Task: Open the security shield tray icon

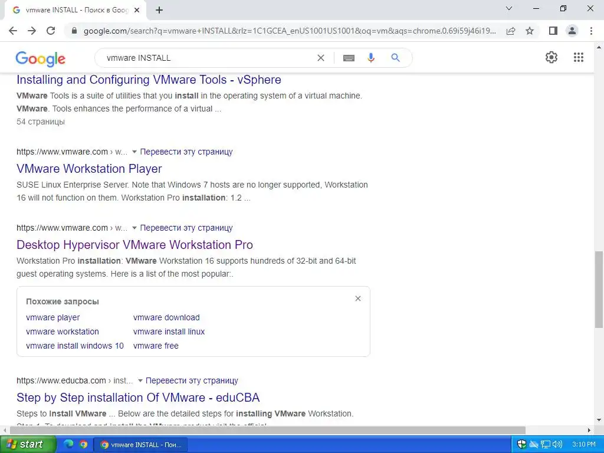Action: [521, 444]
